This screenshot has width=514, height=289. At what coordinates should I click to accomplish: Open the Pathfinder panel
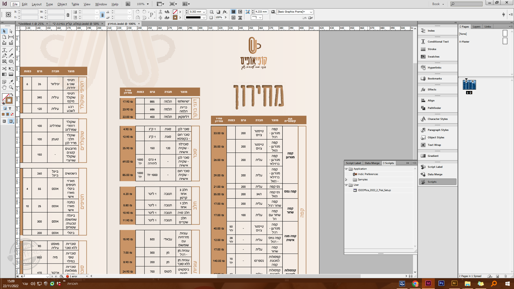(x=434, y=108)
